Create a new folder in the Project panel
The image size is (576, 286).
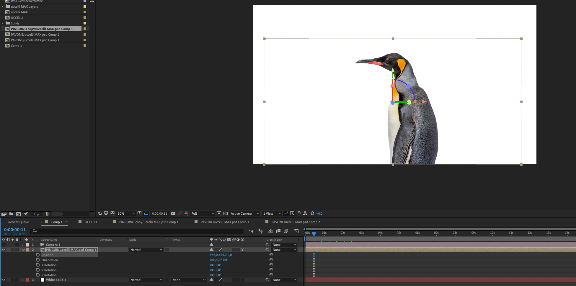11,214
